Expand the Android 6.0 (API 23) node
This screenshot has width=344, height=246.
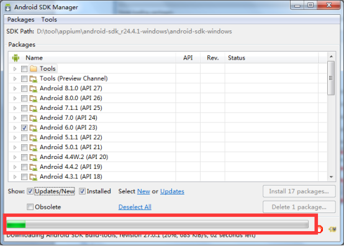pyautogui.click(x=15, y=128)
